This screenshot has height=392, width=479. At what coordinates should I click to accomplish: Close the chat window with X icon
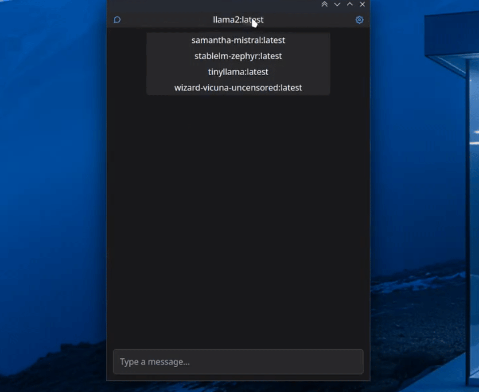tap(362, 4)
